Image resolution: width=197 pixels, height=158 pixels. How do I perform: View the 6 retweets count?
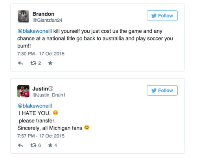[39, 145]
